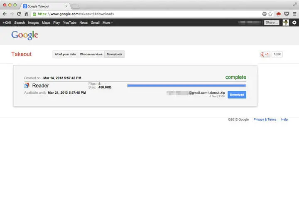This screenshot has width=299, height=209.
Task: Click the Share... button
Action: [272, 22]
